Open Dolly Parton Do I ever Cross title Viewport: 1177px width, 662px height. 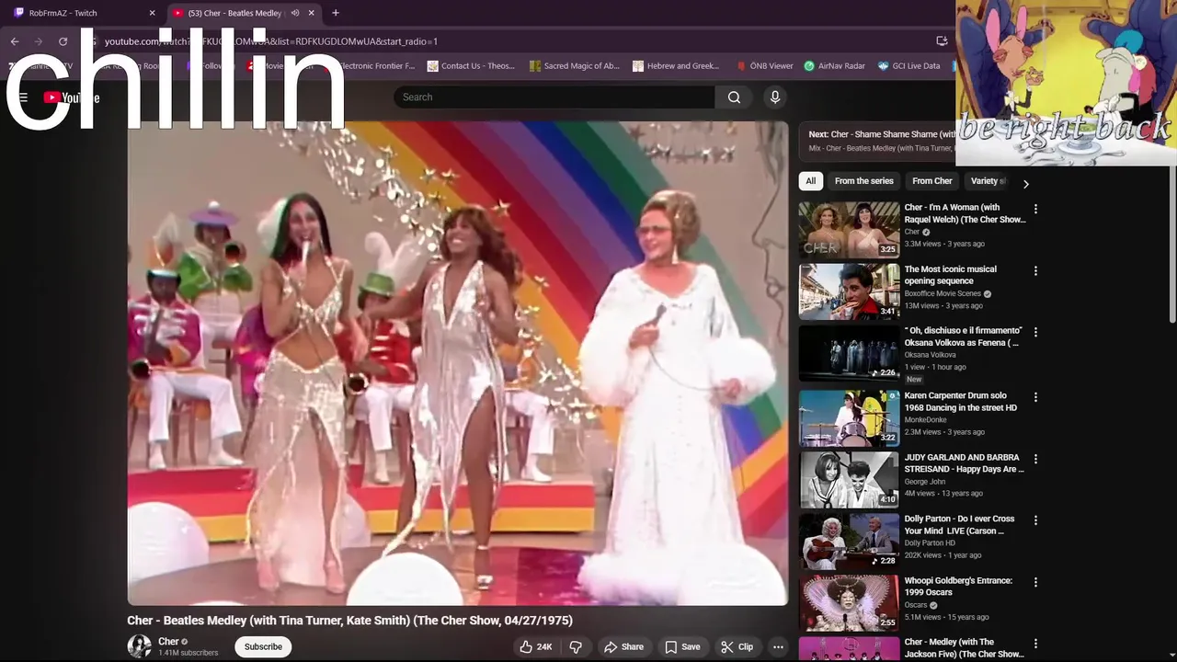[x=959, y=525]
